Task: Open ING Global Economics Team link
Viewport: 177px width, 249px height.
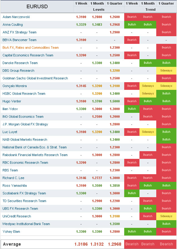Action: [x=23, y=117]
